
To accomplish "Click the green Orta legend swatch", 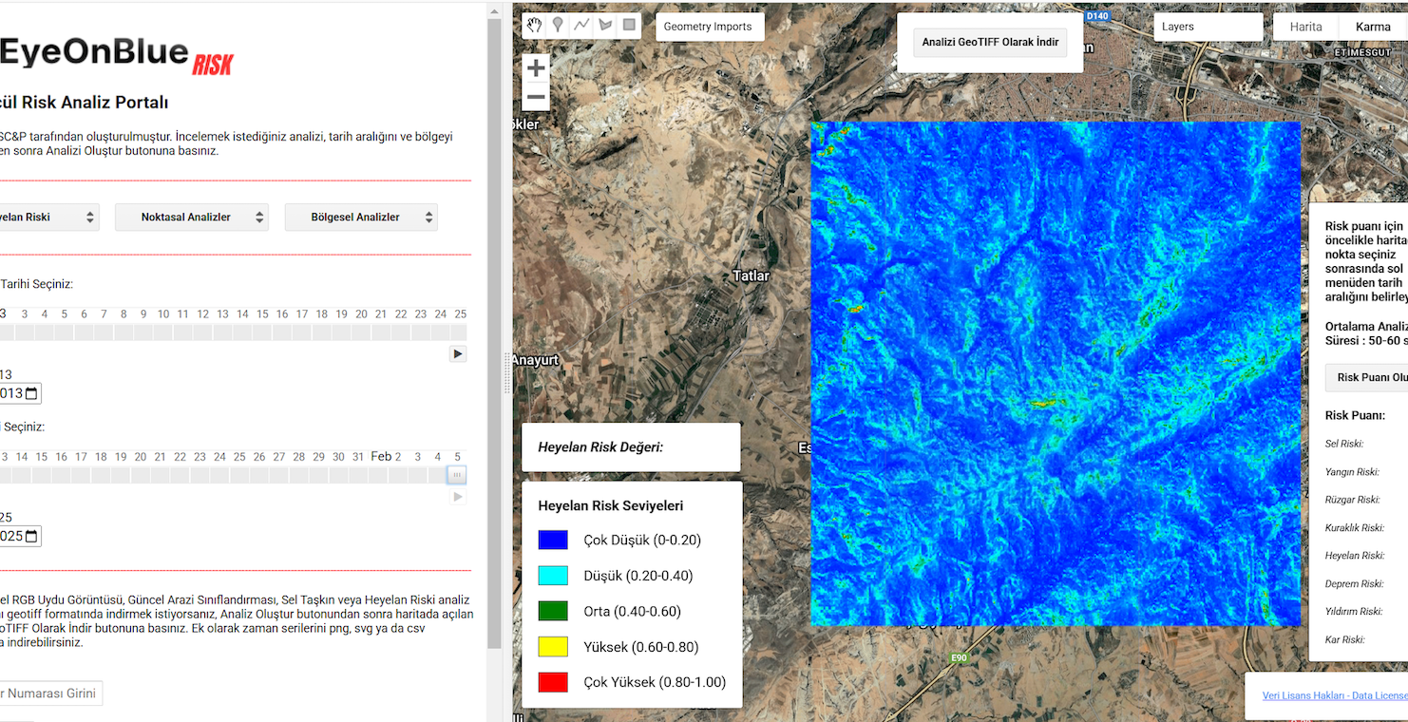I will 553,611.
